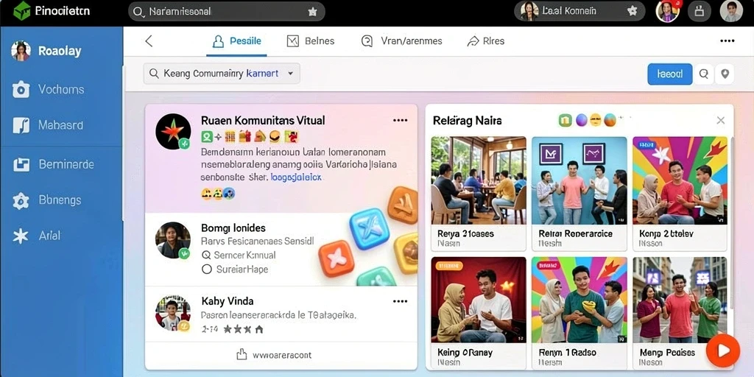The image size is (754, 377).
Task: Click the lock icon in top bar
Action: coord(699,11)
